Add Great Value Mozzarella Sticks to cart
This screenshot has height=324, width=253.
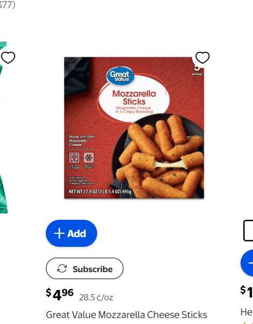pyautogui.click(x=71, y=233)
